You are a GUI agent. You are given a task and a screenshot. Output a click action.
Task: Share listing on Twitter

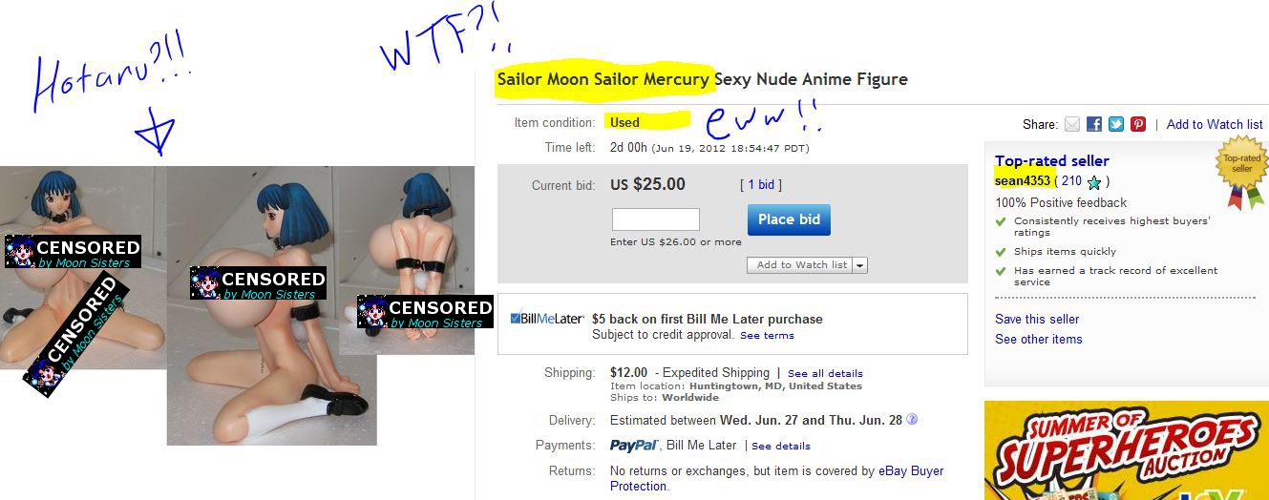pyautogui.click(x=1116, y=124)
